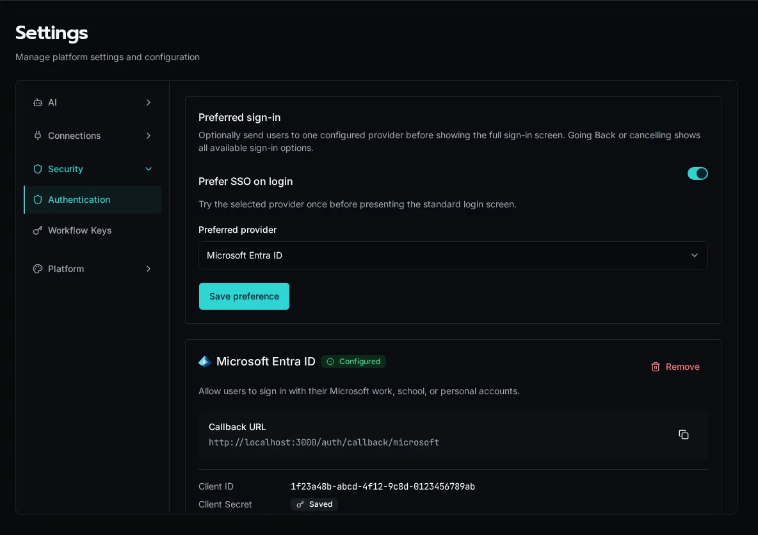The height and width of the screenshot is (535, 758).
Task: Click the Platform palette icon
Action: click(x=38, y=269)
